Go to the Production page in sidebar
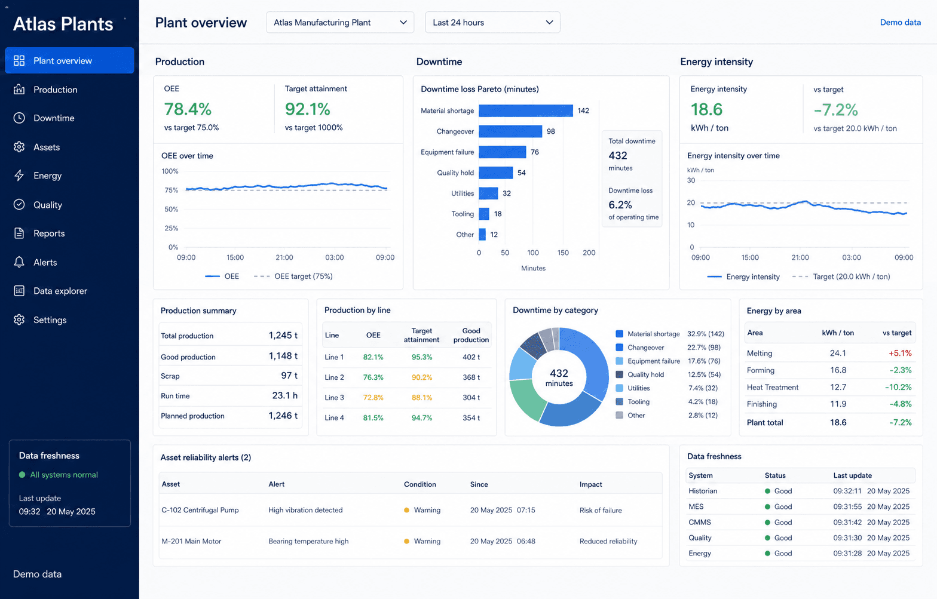Viewport: 937px width, 599px height. point(69,90)
